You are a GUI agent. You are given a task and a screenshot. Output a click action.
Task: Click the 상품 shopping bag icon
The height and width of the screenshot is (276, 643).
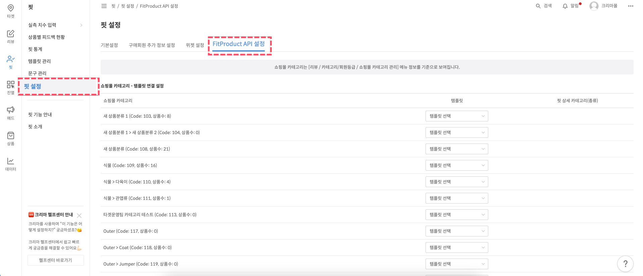(11, 135)
